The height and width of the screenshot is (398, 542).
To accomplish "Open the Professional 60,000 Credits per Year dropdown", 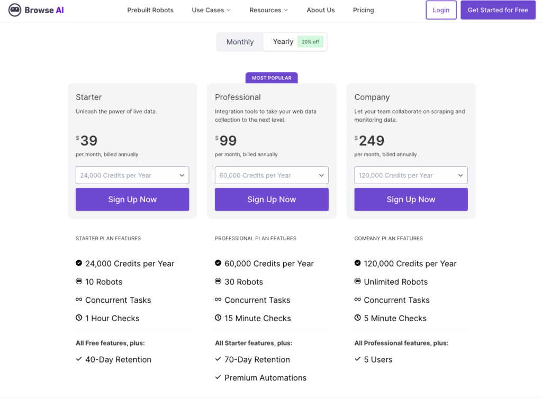I will point(272,175).
